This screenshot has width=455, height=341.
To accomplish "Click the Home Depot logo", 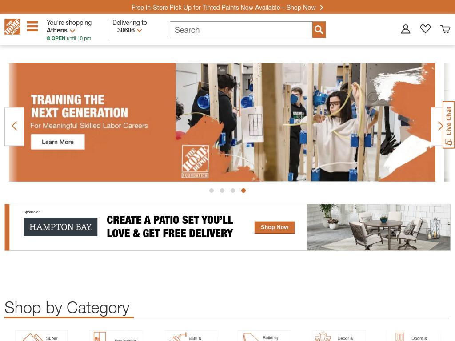I will (x=12, y=27).
